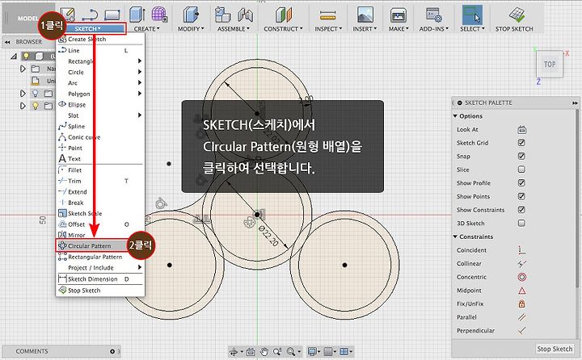
Task: Click the Construct plane icon
Action: pos(284,15)
